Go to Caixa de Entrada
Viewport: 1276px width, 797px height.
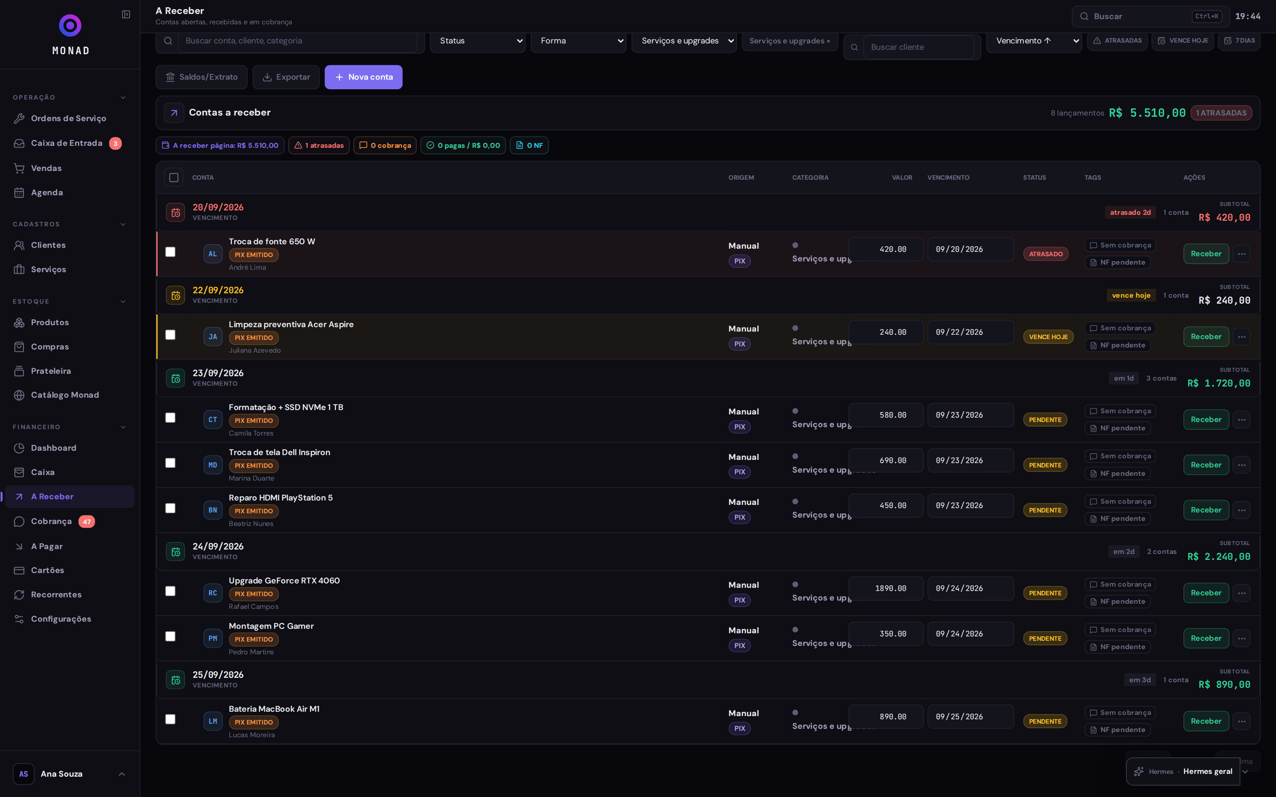click(70, 143)
